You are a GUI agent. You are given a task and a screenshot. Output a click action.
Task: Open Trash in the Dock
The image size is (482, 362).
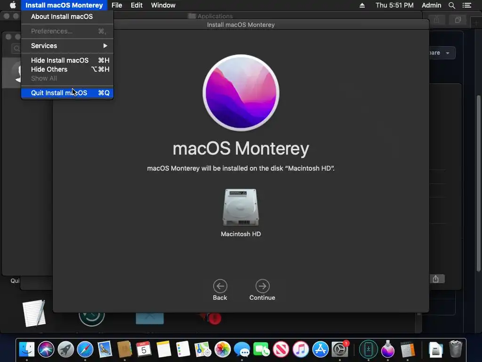click(x=455, y=349)
